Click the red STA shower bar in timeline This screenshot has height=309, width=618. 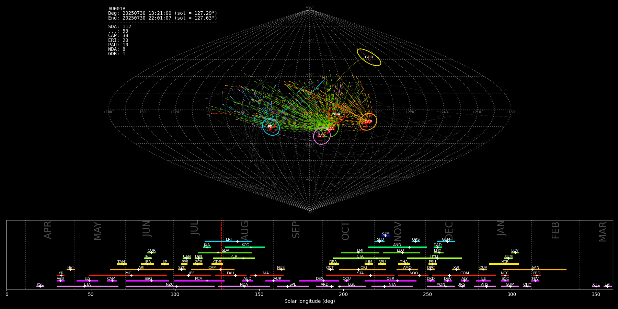coord(360,275)
